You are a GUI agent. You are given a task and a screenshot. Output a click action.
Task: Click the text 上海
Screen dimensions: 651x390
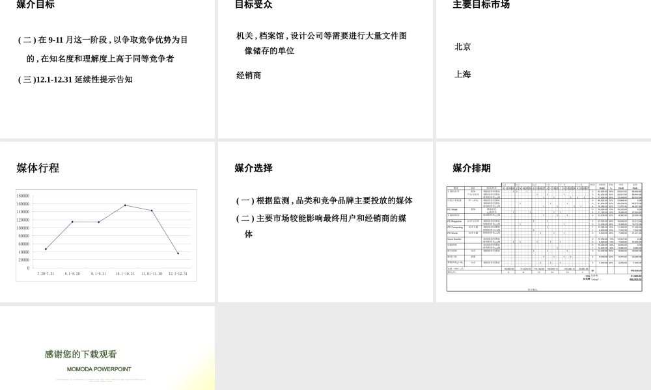tap(462, 74)
